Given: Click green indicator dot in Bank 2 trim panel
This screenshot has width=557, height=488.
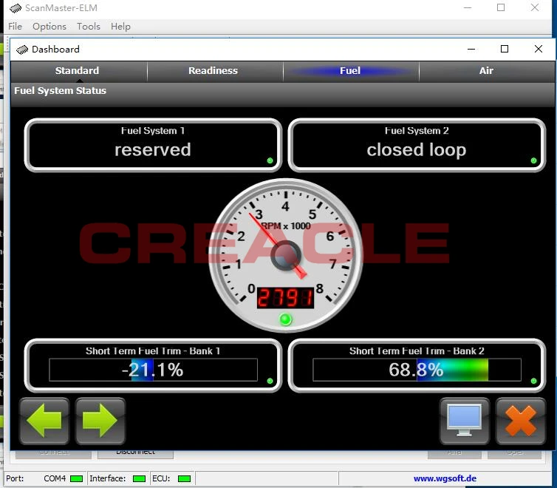Looking at the screenshot, I should 533,381.
